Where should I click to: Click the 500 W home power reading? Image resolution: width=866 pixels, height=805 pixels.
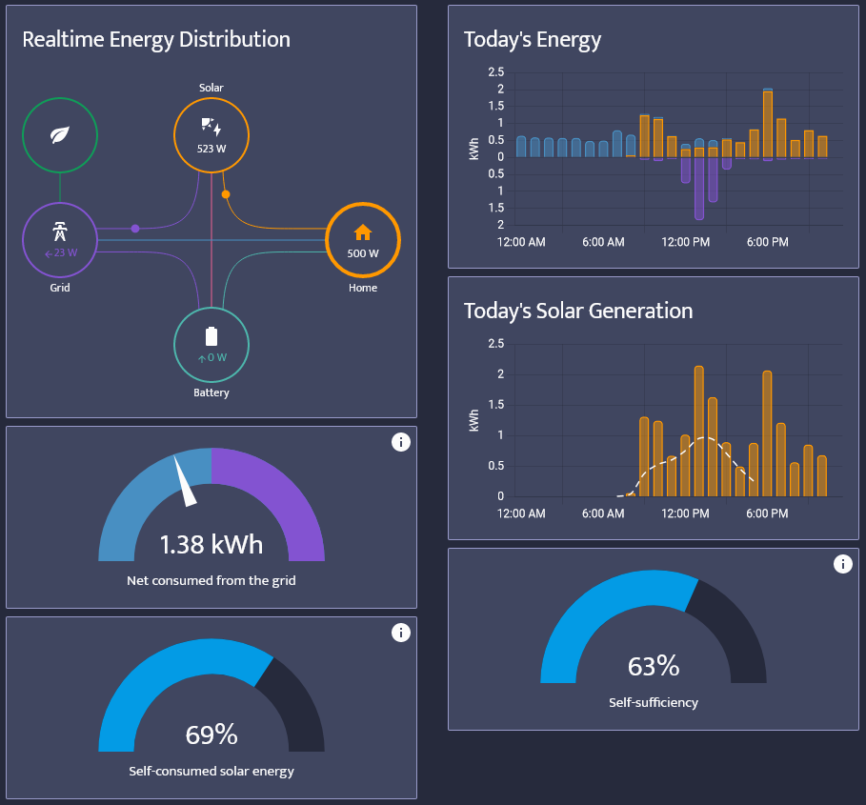[363, 253]
